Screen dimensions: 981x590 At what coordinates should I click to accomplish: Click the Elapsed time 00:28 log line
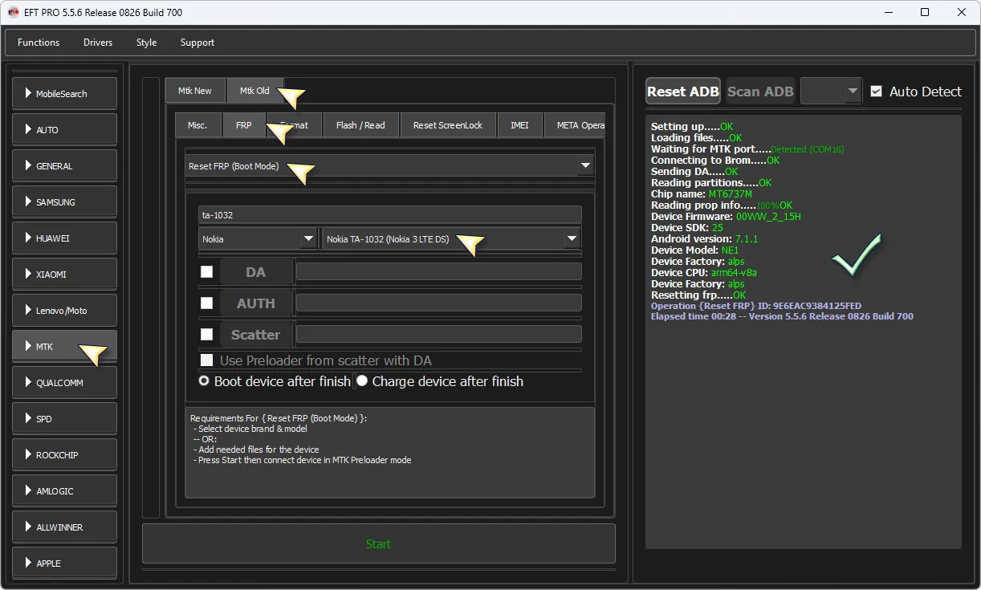(x=782, y=316)
